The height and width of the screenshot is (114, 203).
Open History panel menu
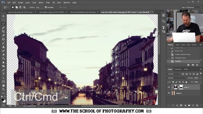pyautogui.click(x=200, y=45)
